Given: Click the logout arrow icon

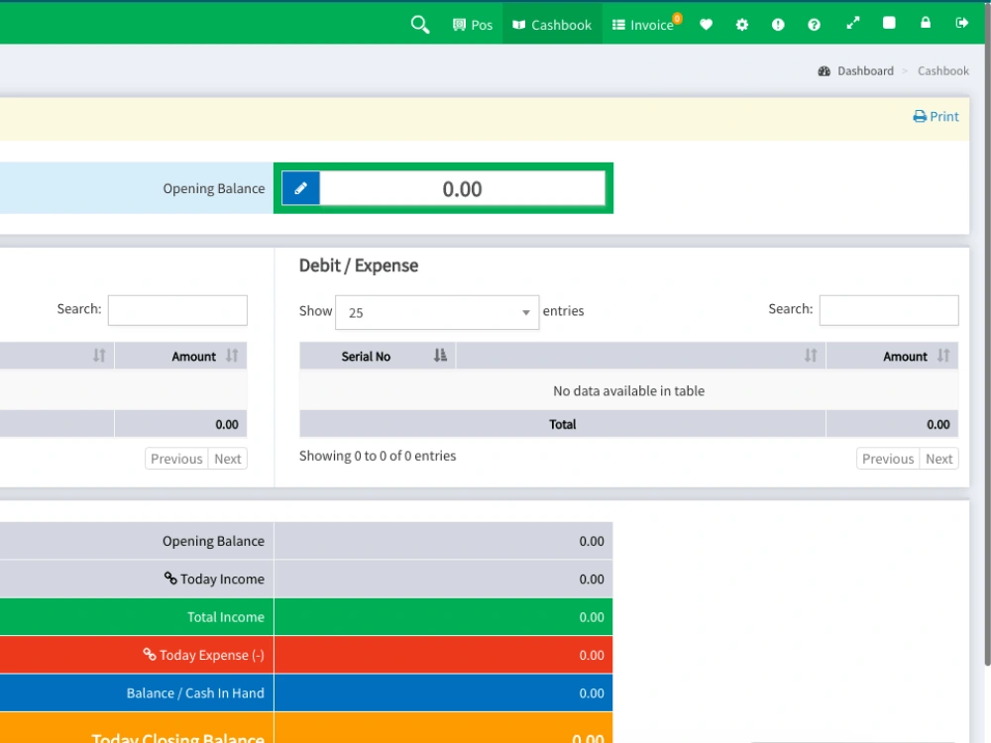Looking at the screenshot, I should [962, 24].
